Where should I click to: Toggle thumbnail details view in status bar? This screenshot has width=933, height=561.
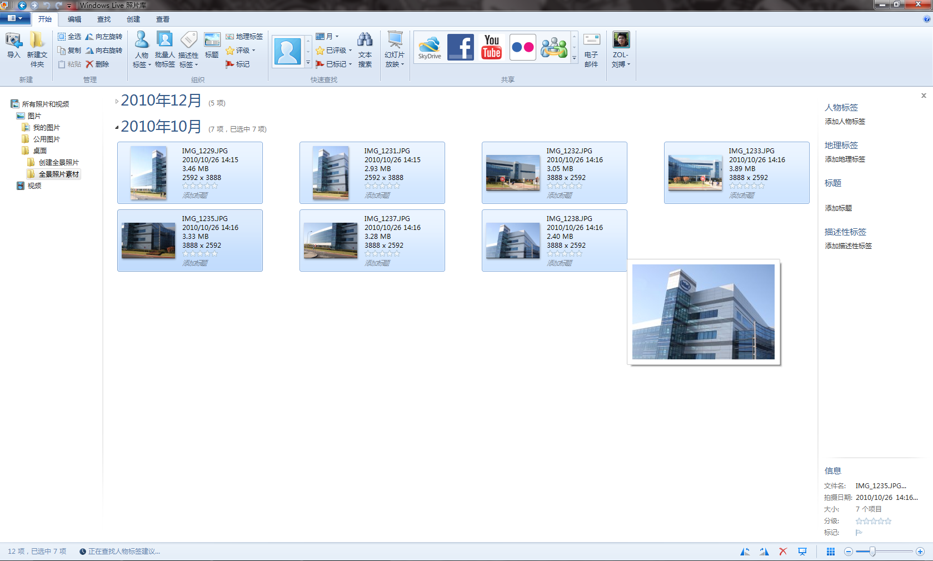point(831,552)
